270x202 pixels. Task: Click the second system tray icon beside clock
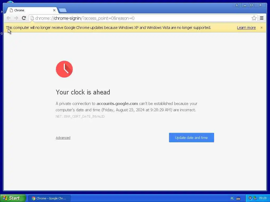(255, 198)
